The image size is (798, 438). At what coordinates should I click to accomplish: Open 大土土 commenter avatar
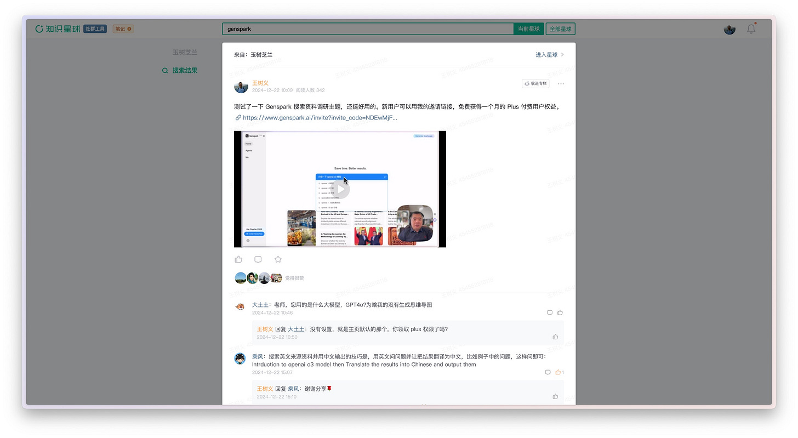coord(240,306)
